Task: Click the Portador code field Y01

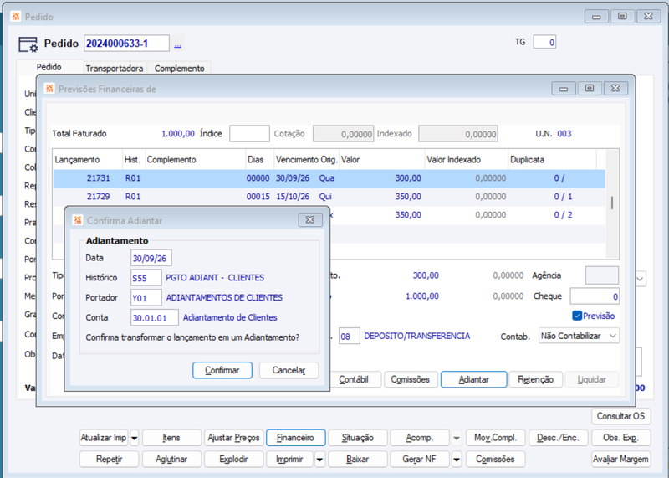Action: [146, 298]
